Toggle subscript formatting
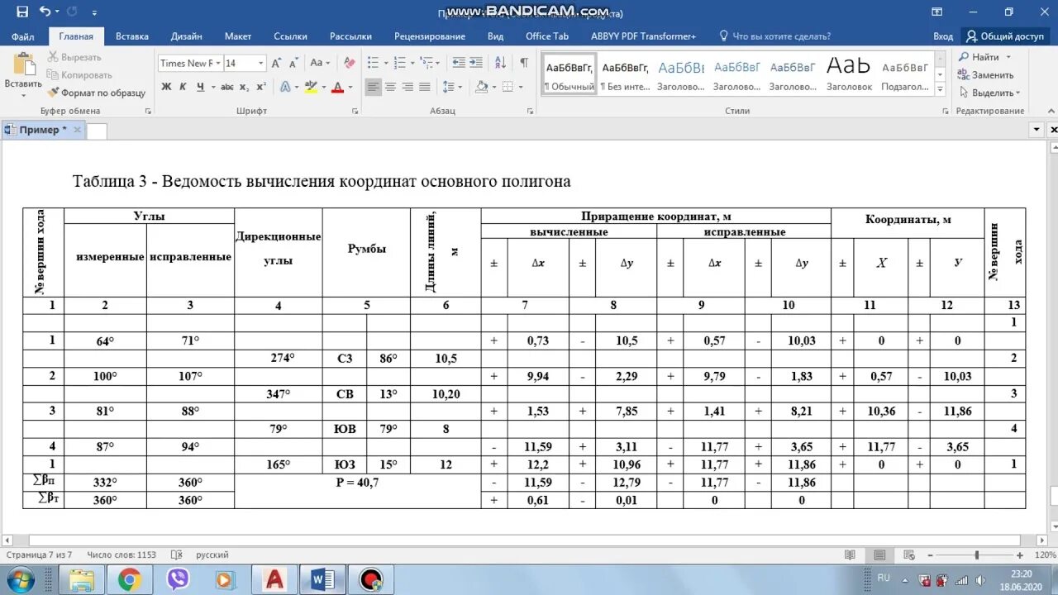1058x595 pixels. click(x=245, y=87)
